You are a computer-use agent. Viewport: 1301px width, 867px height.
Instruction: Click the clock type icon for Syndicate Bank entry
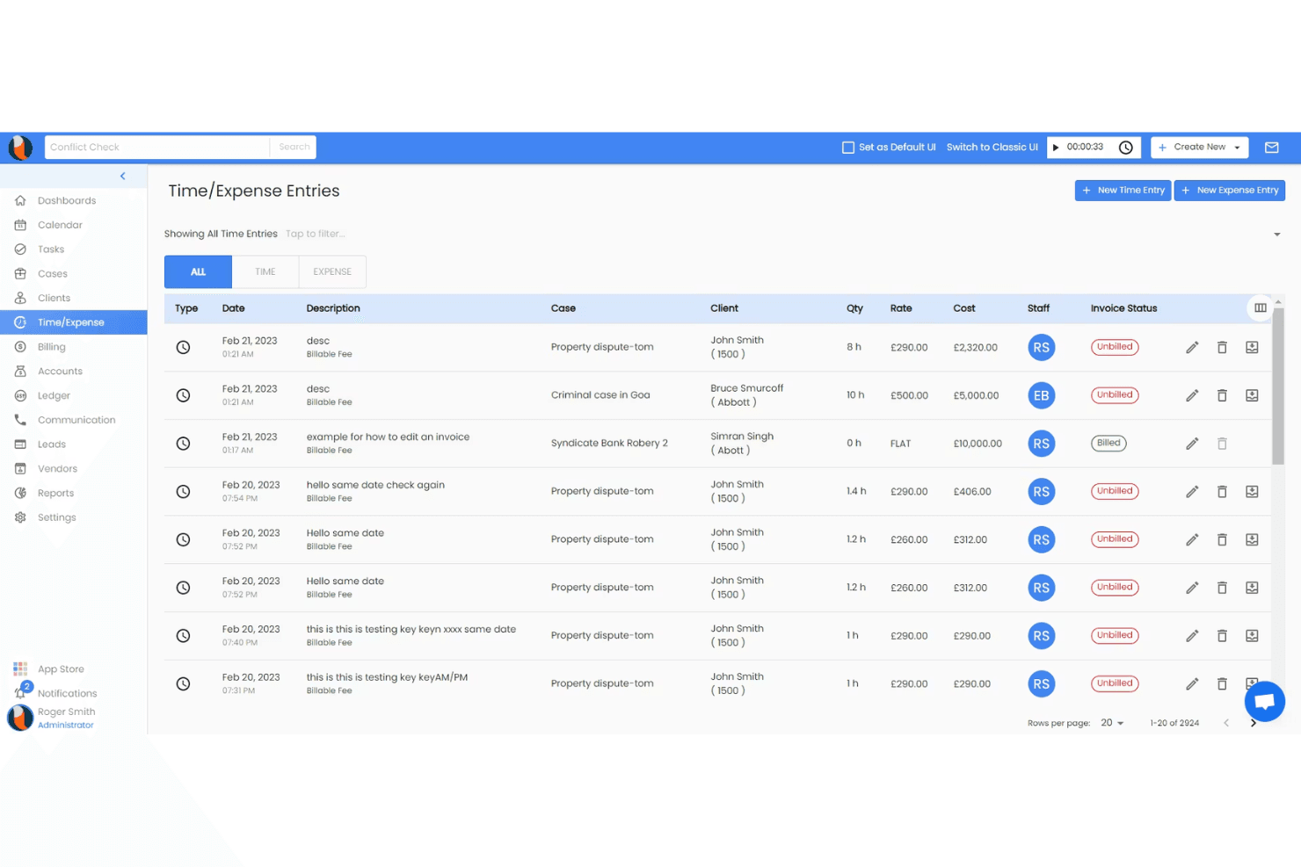point(183,444)
